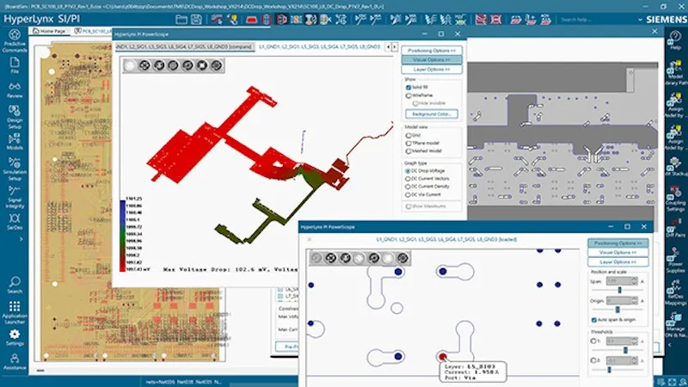Open the Models section

point(15,141)
